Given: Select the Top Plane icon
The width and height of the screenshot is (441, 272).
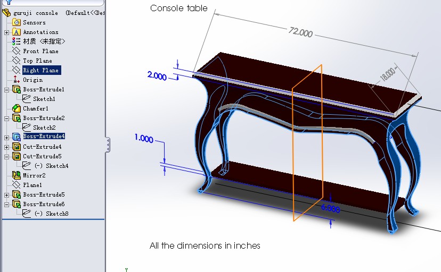Looking at the screenshot, I should 17,61.
